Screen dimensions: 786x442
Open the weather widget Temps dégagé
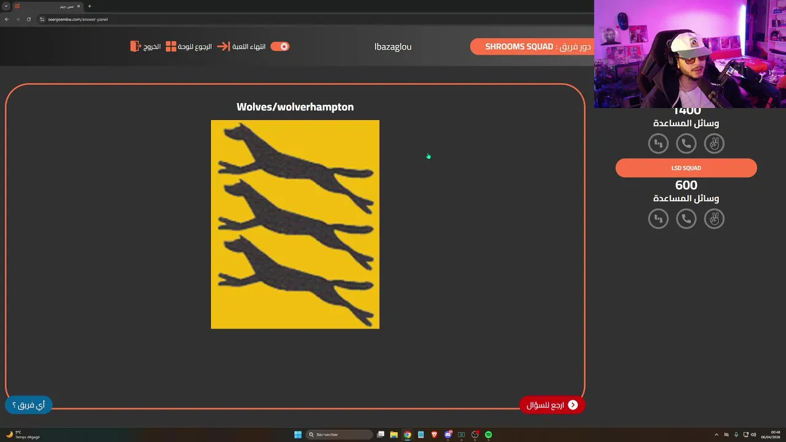(23, 435)
